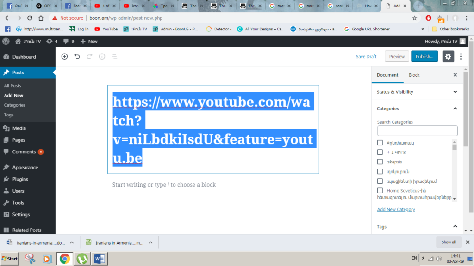Open the content structure info icon
The height and width of the screenshot is (266, 474).
102,56
